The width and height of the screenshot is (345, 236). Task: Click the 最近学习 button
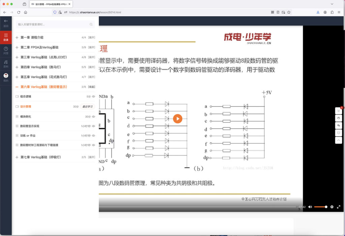(x=88, y=107)
